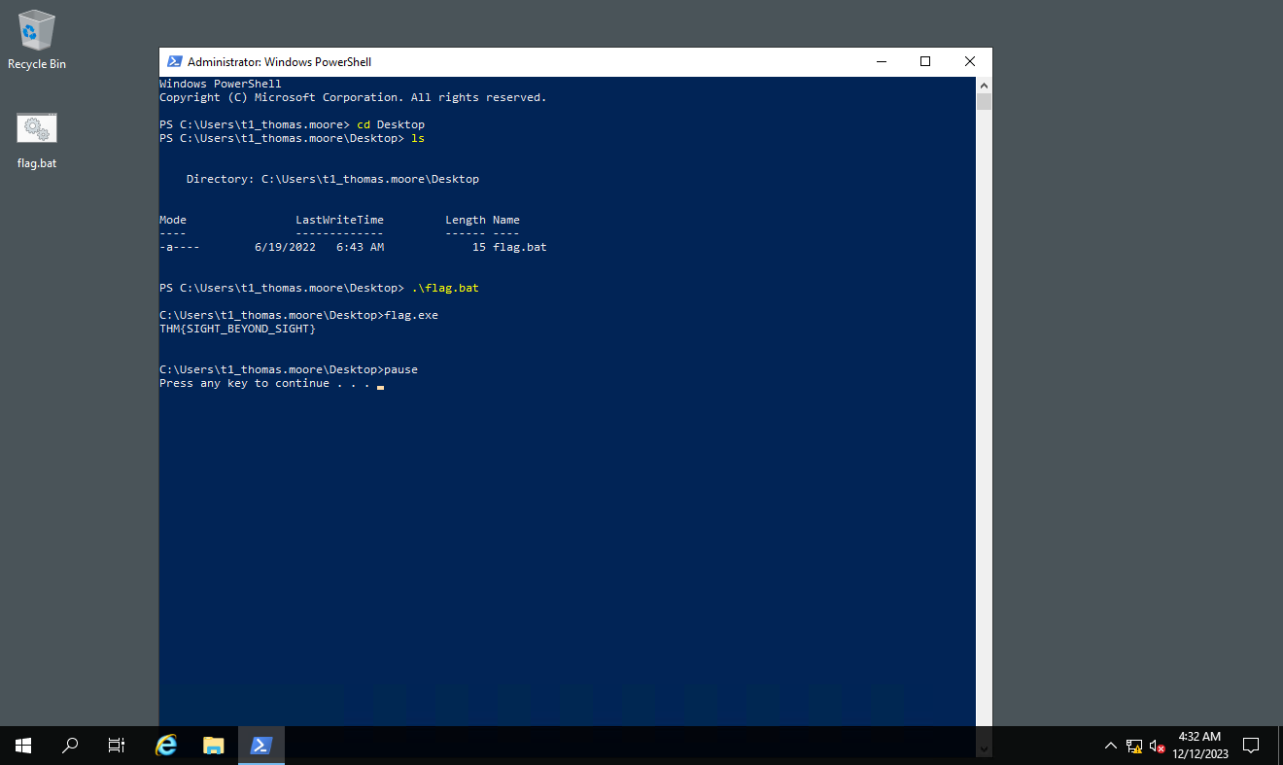Screen dimensions: 1283x765
Task: Click the PowerShell vertical scrollbar thumb
Action: [x=984, y=102]
